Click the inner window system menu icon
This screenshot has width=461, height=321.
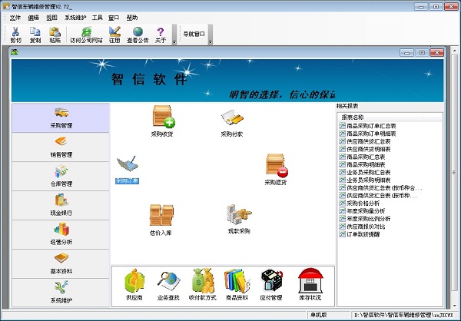[x=15, y=52]
